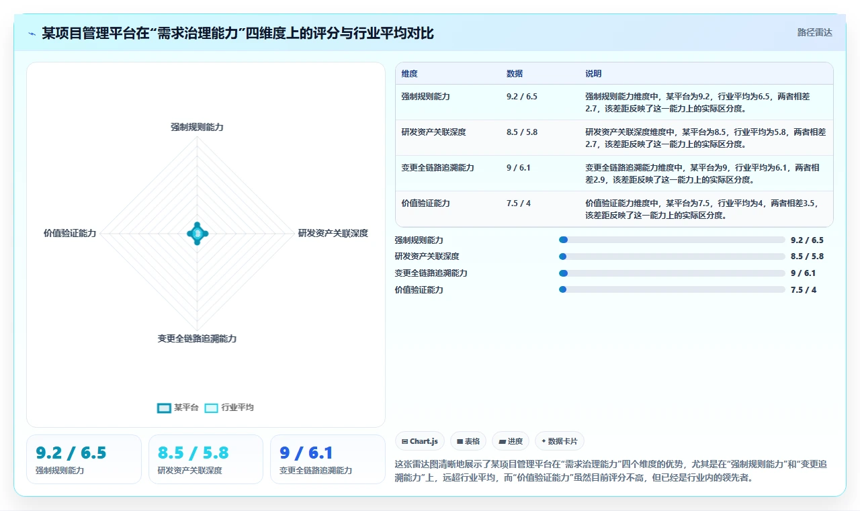Open the 8.5 / 5.8 data card
Viewport: 860px width, 511px height.
(x=206, y=459)
